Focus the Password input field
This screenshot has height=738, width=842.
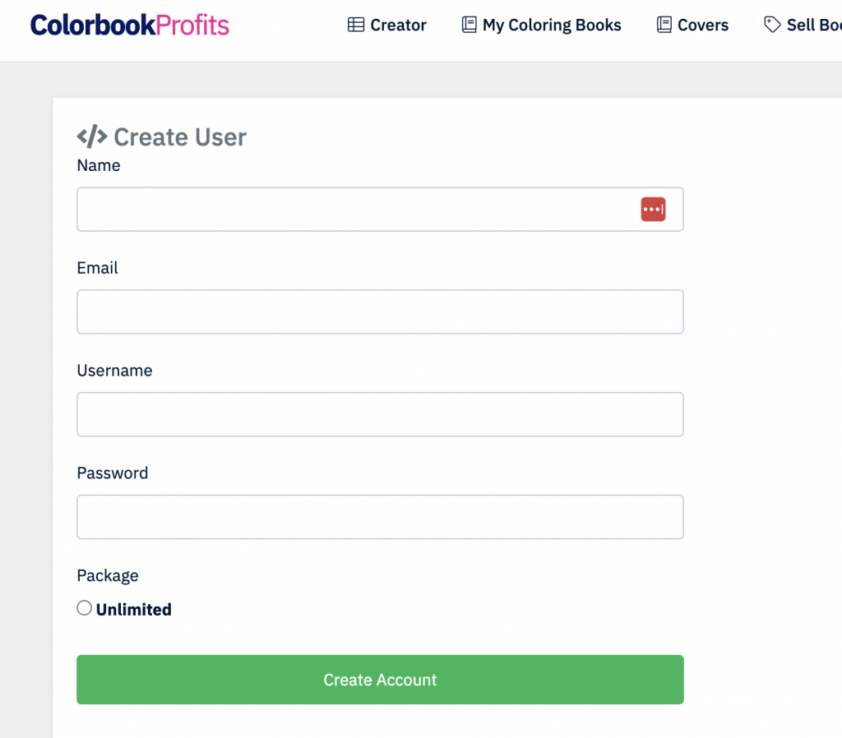(x=380, y=517)
